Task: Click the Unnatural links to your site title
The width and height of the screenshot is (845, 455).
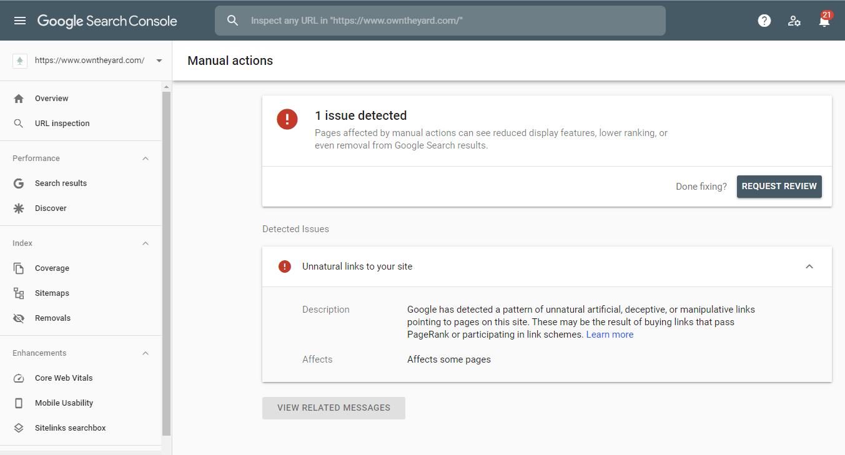Action: point(357,267)
